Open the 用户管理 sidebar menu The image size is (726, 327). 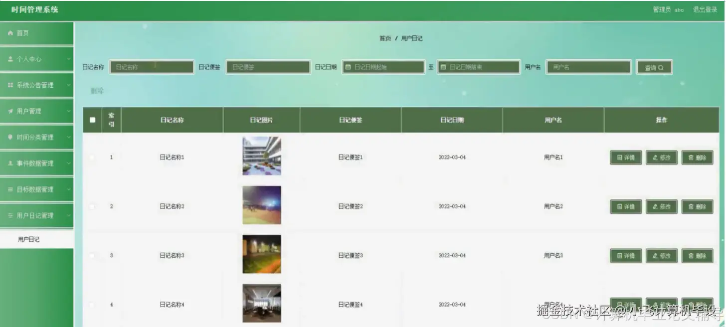[x=37, y=111]
